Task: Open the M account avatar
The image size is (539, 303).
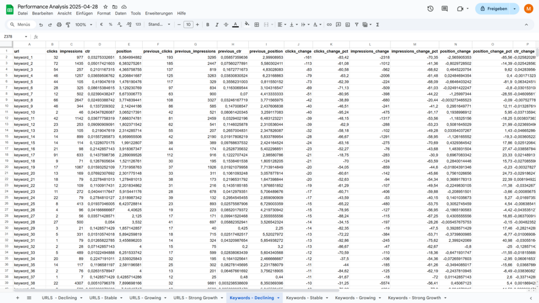Action: (528, 9)
